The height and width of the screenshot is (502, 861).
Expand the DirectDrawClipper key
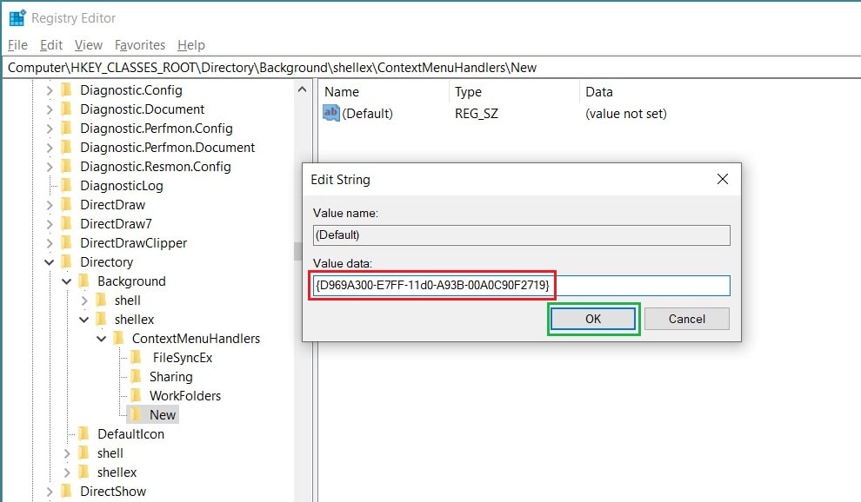coord(50,243)
